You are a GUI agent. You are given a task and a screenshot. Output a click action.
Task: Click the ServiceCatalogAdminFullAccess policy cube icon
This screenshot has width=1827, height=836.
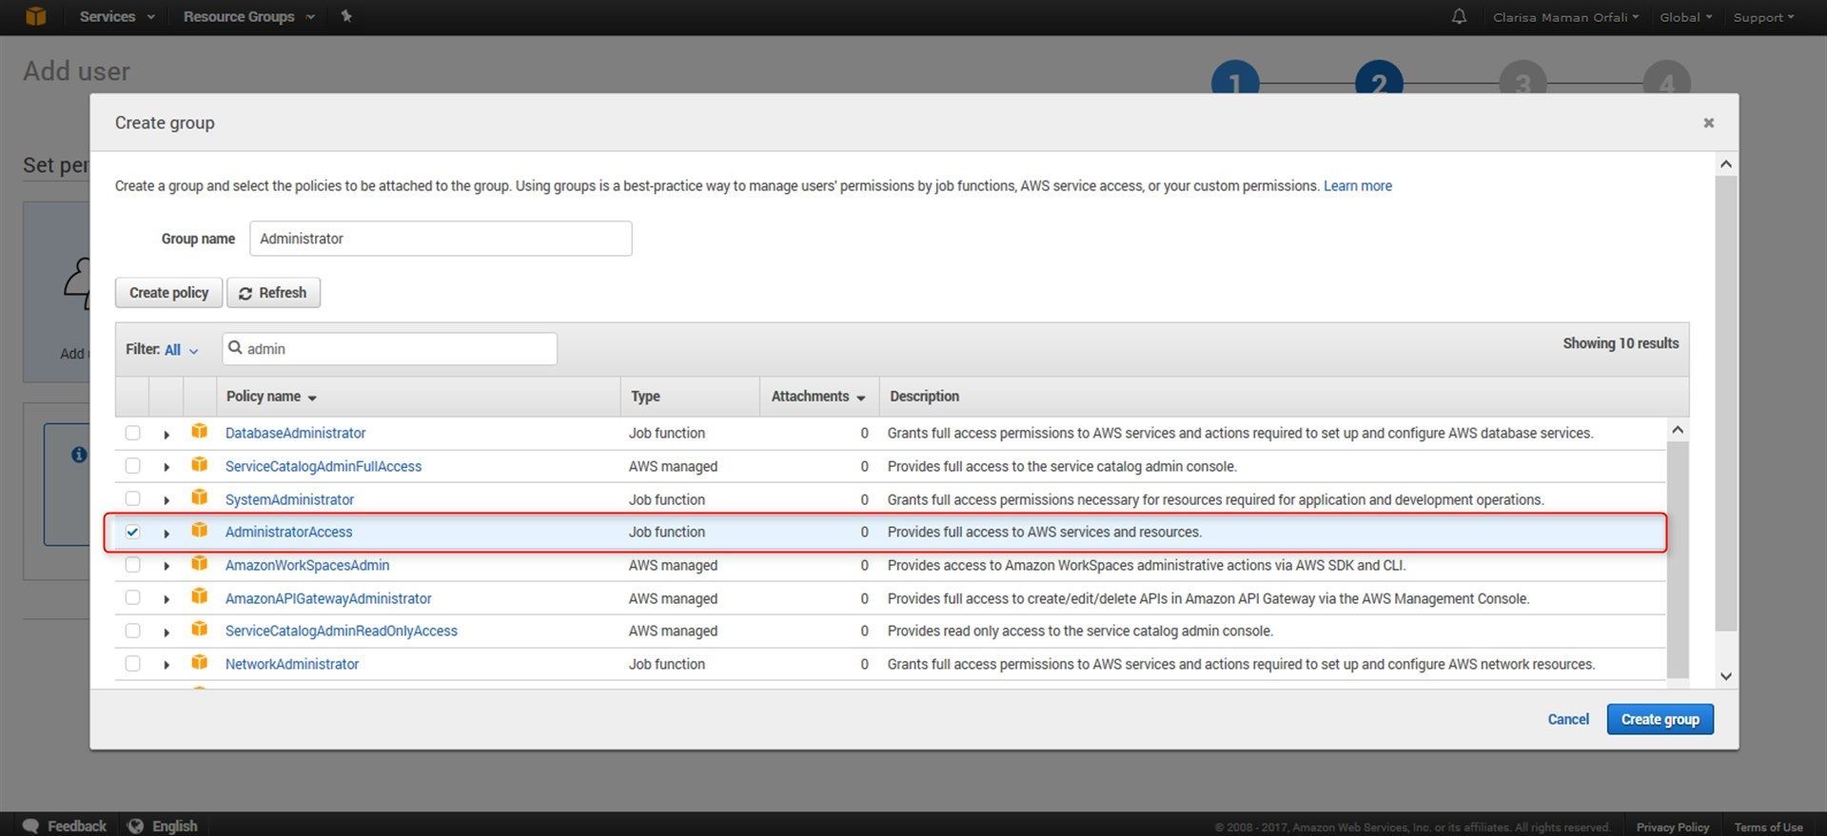[199, 465]
